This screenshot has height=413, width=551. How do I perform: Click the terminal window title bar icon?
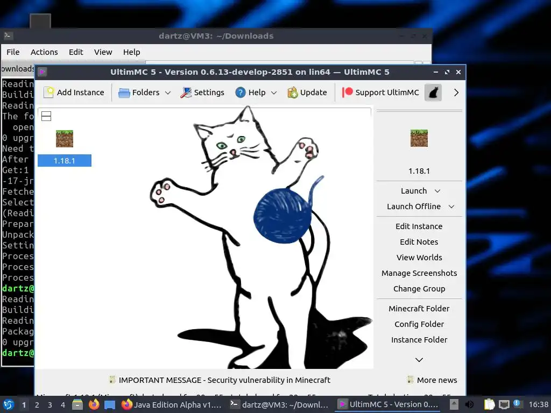[8, 35]
